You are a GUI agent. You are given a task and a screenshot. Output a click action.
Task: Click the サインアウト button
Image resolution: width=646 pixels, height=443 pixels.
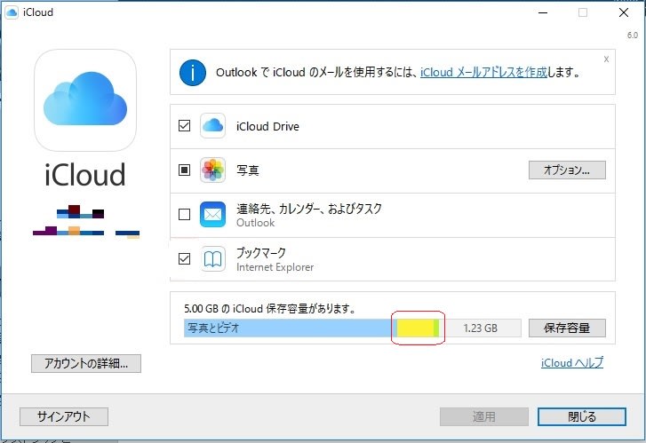64,416
